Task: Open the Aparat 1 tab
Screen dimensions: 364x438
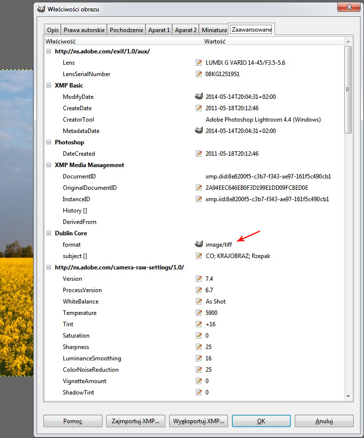Action: (159, 30)
